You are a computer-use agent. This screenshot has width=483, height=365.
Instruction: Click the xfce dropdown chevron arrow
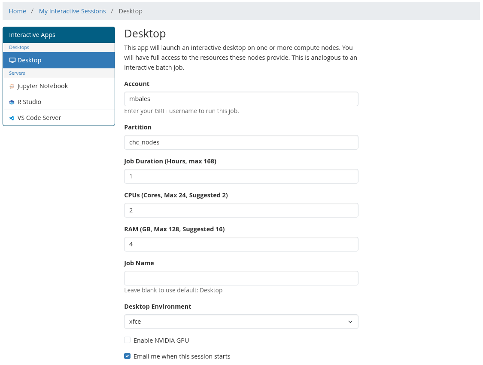pos(350,322)
